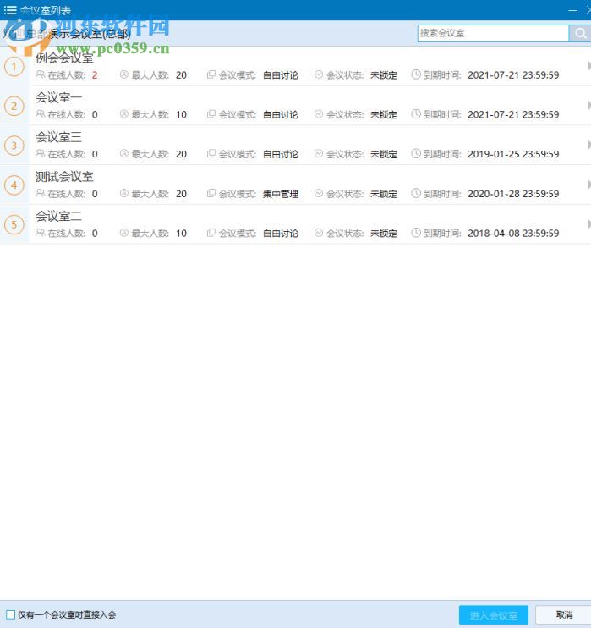This screenshot has height=628, width=591.
Task: Click the meeting mode icon in 测试会议室 row
Action: tap(211, 193)
